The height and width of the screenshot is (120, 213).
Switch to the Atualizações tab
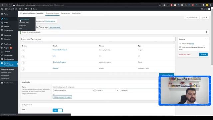(x=76, y=13)
